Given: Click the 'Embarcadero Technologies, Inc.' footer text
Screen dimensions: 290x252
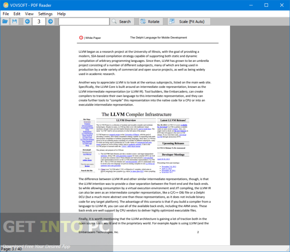Looking at the screenshot, I should click(99, 232).
